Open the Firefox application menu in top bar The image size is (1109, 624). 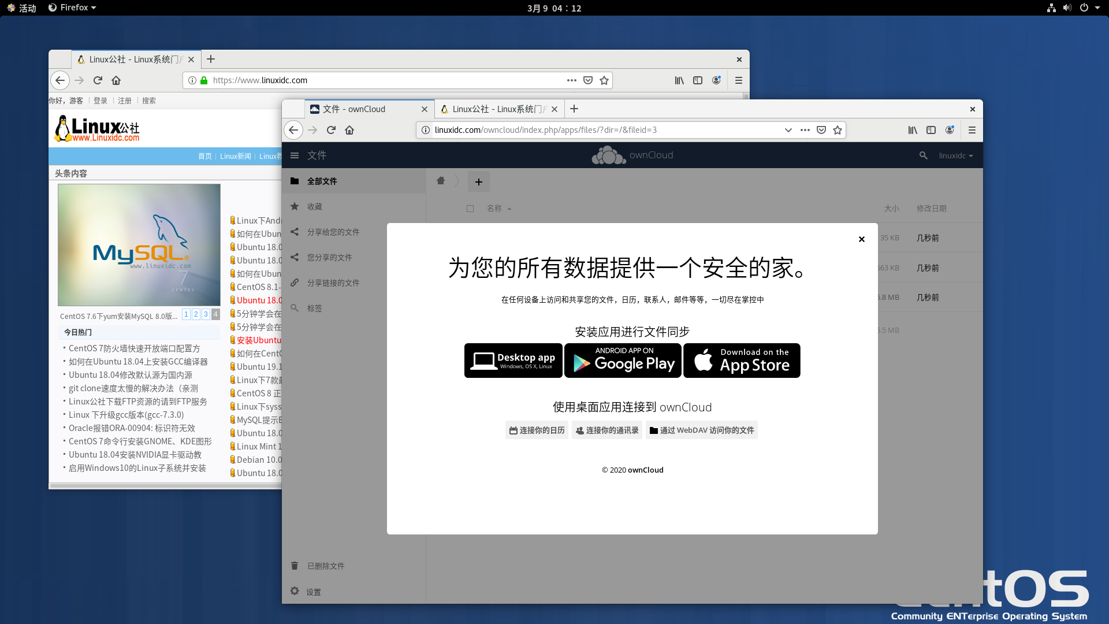click(72, 8)
